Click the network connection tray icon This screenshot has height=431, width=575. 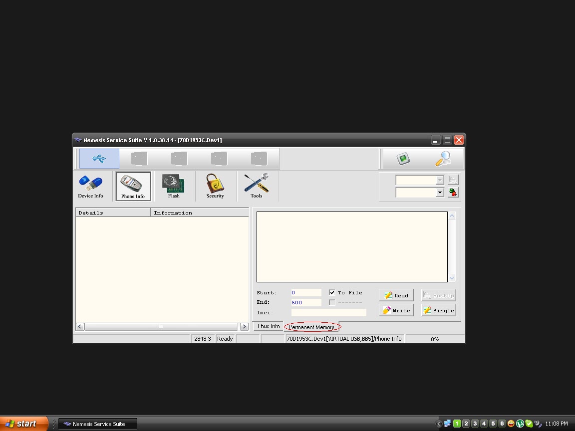coord(447,424)
